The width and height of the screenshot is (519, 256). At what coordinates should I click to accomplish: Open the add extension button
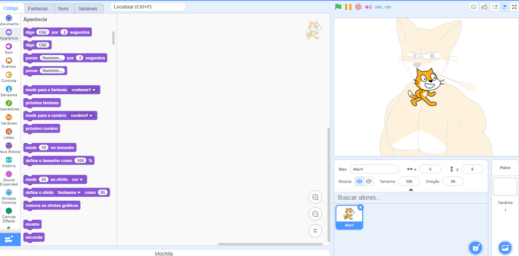9,239
